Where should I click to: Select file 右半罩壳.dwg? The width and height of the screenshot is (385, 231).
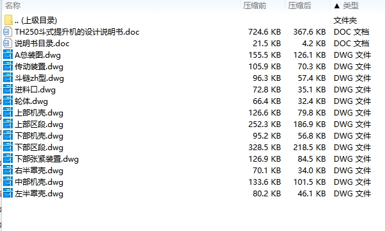pyautogui.click(x=39, y=171)
